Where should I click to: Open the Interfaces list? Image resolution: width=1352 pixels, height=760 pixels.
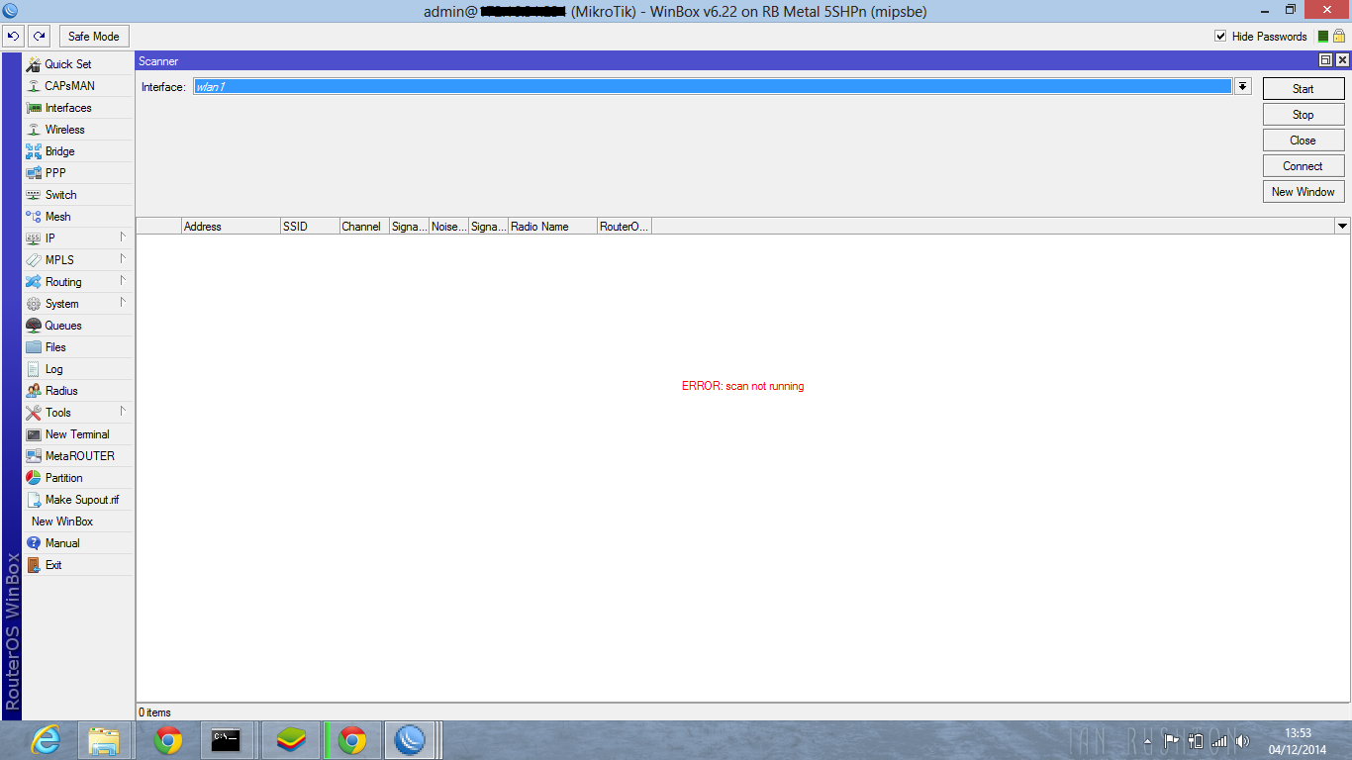[77, 108]
